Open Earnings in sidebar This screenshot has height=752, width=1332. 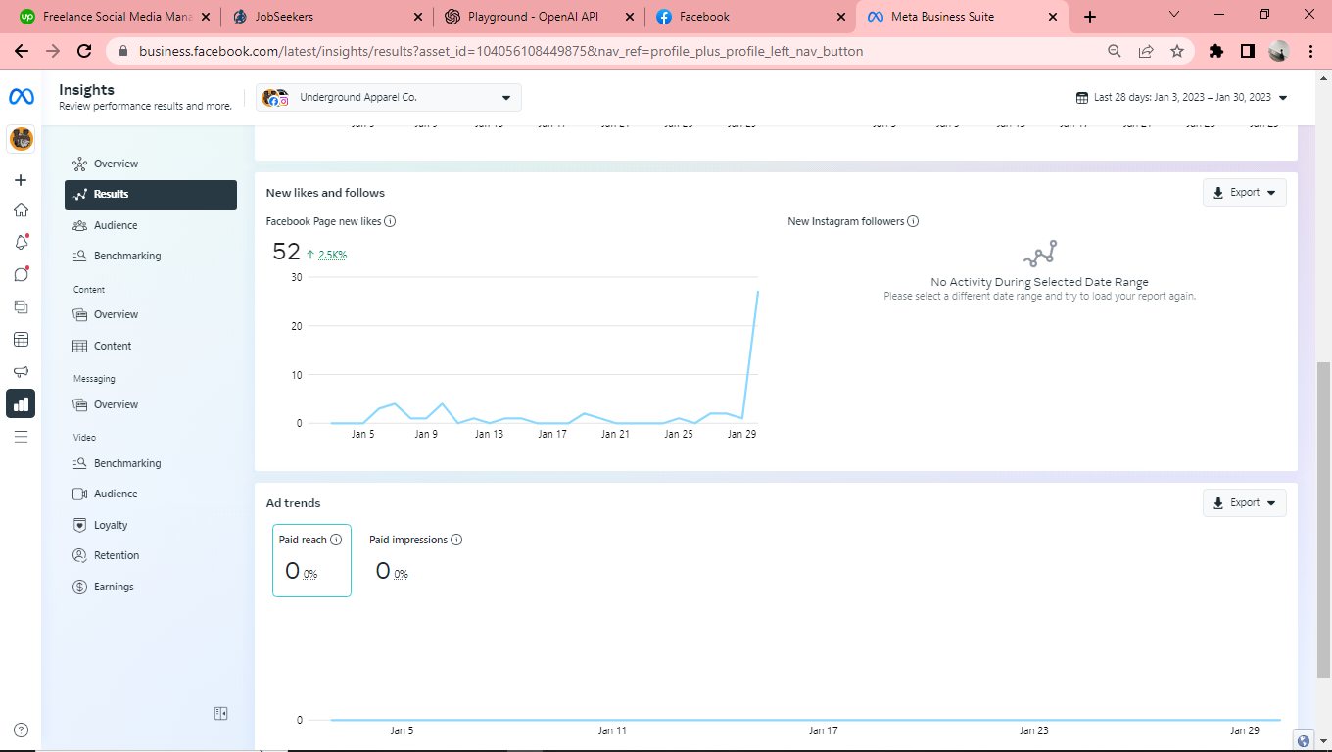click(x=151, y=587)
